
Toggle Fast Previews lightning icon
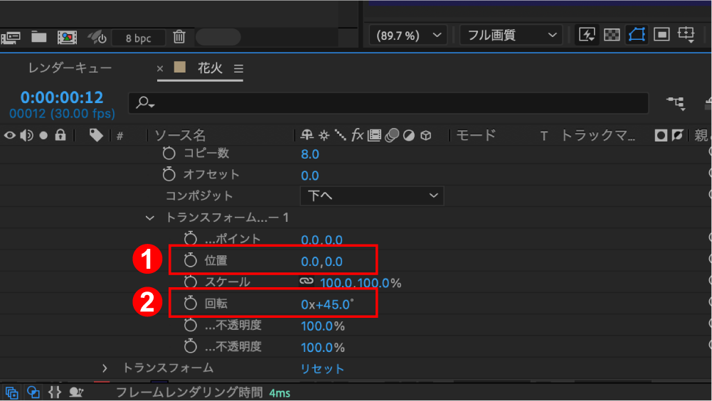click(587, 35)
